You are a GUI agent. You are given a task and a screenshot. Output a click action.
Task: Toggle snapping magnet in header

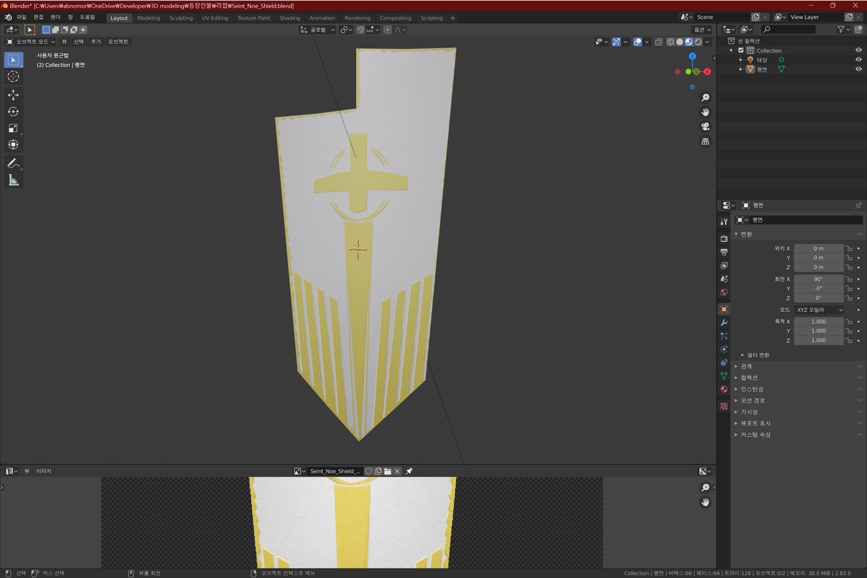click(360, 30)
